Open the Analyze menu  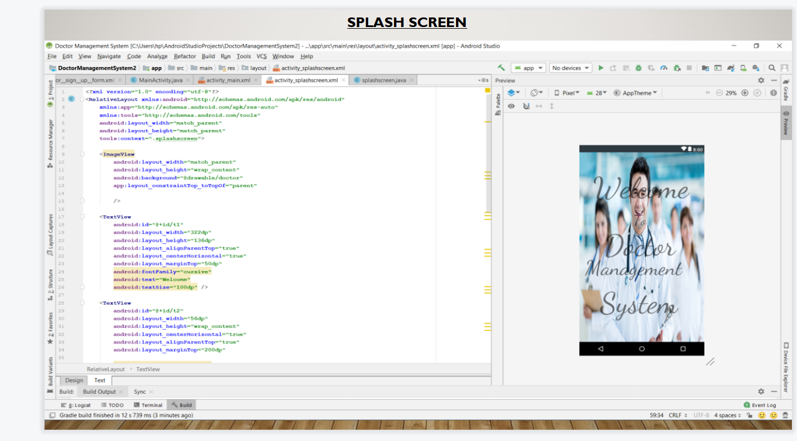pyautogui.click(x=157, y=56)
